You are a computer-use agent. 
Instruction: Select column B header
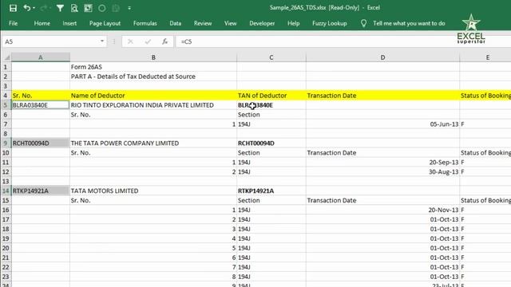tap(153, 57)
